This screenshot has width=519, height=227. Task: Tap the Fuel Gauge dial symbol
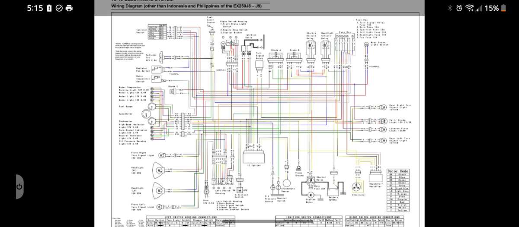tap(153, 106)
